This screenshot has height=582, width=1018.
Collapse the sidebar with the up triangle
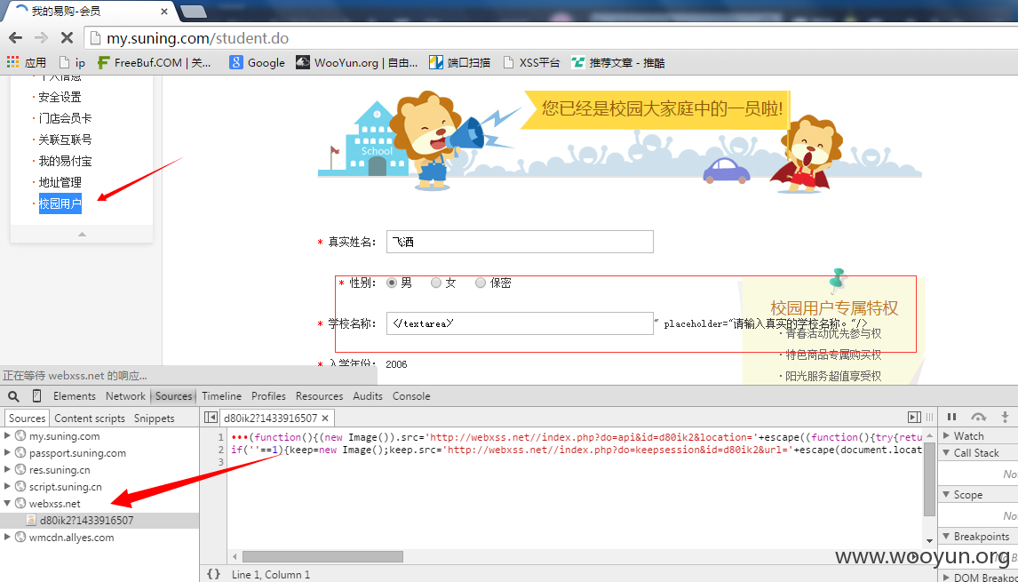[x=82, y=234]
